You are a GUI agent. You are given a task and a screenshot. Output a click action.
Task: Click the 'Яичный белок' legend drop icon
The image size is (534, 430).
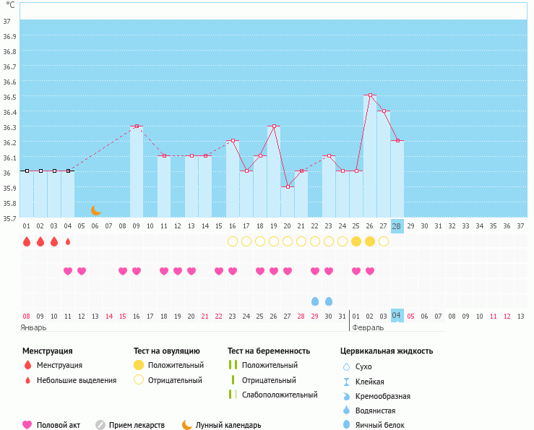click(x=347, y=425)
